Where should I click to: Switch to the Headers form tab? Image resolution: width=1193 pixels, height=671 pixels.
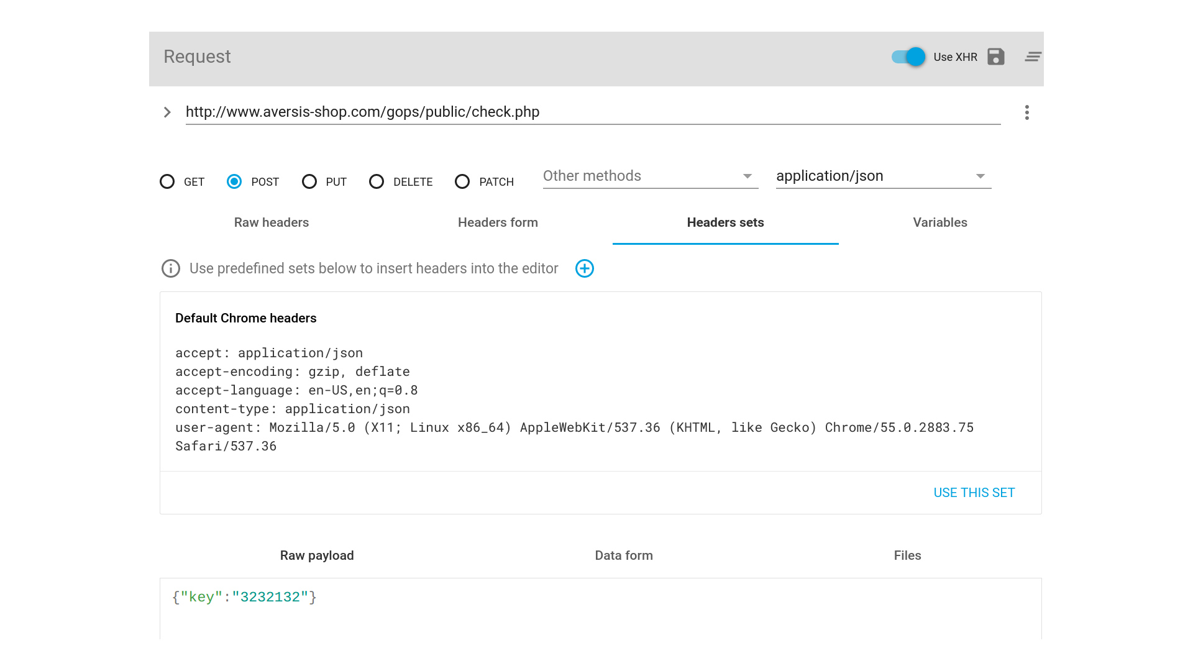[x=498, y=222]
